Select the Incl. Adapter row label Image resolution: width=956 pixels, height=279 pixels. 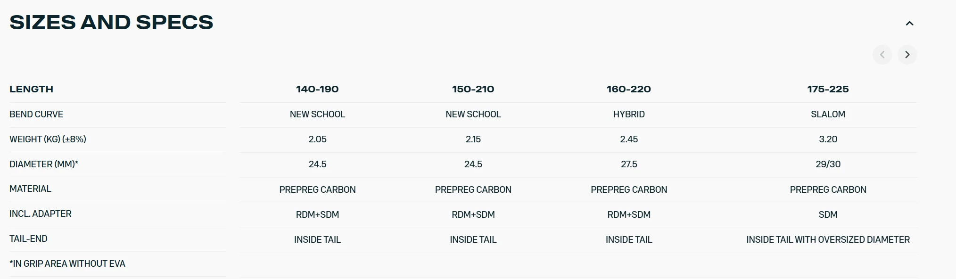pyautogui.click(x=41, y=213)
